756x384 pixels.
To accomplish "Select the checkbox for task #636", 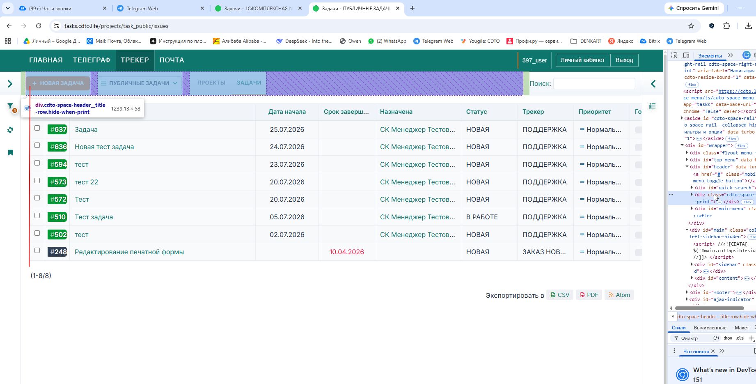I will click(x=37, y=145).
